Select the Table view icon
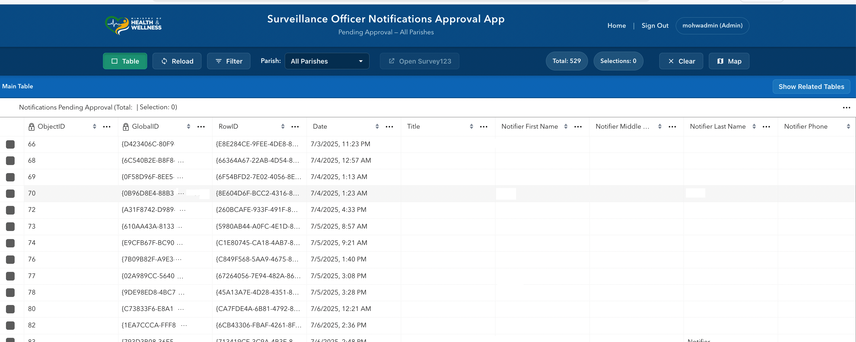Image resolution: width=856 pixels, height=342 pixels. [114, 61]
